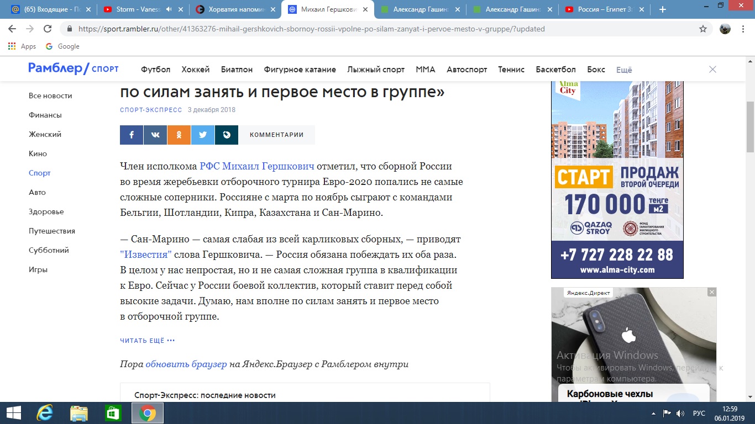
Task: Go forward in browser history
Action: (30, 29)
